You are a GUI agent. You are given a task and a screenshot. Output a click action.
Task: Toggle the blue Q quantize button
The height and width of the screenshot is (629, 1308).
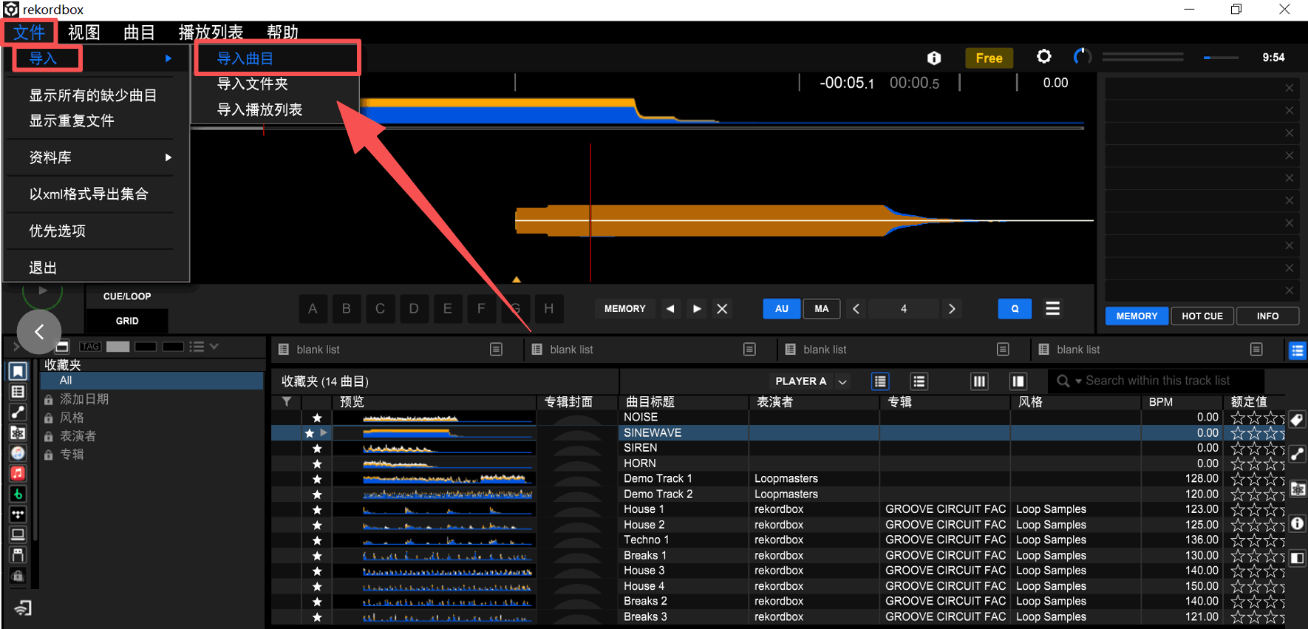(1014, 309)
